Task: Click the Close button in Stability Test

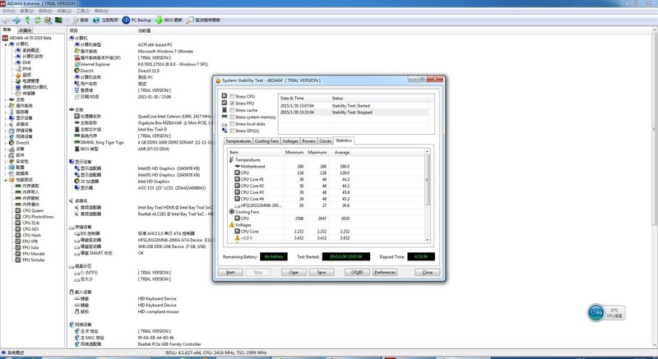Action: pos(427,272)
